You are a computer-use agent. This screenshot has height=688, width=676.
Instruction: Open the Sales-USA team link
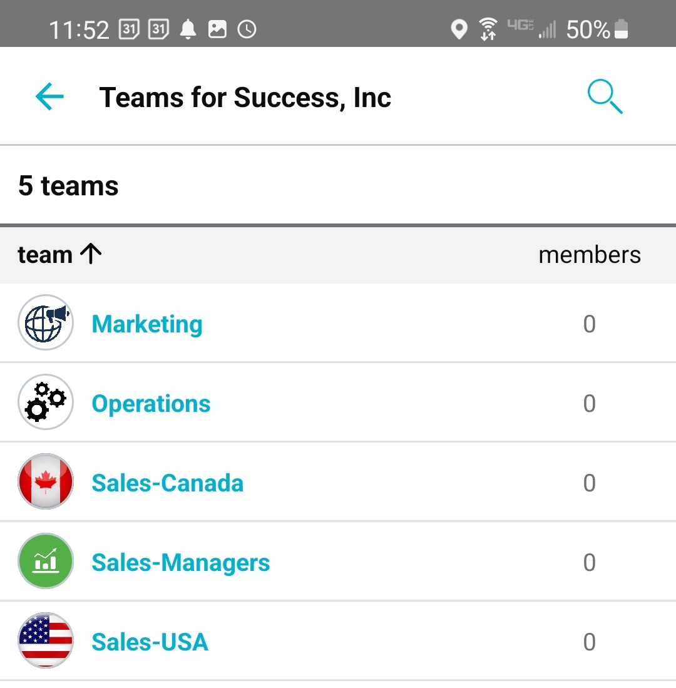[x=150, y=642]
